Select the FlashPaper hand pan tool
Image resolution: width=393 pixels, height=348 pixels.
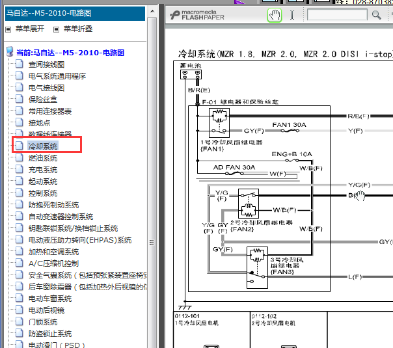(x=275, y=15)
